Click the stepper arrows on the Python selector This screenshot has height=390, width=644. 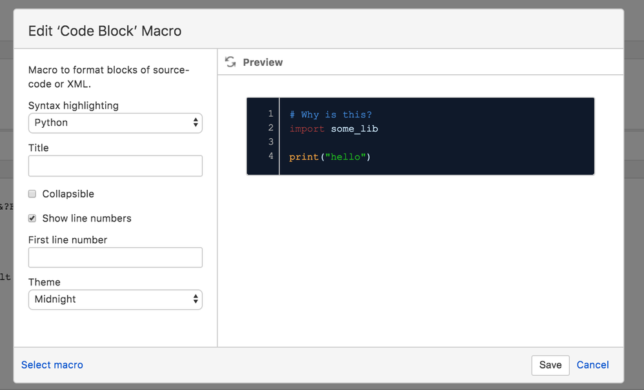[x=195, y=123]
